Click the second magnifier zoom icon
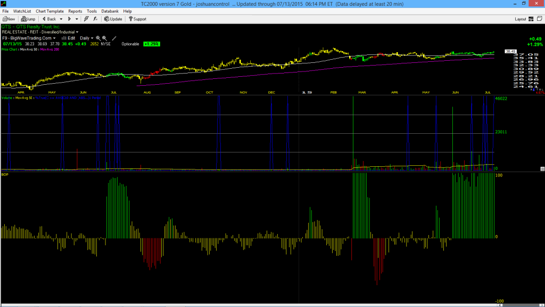 click(104, 38)
